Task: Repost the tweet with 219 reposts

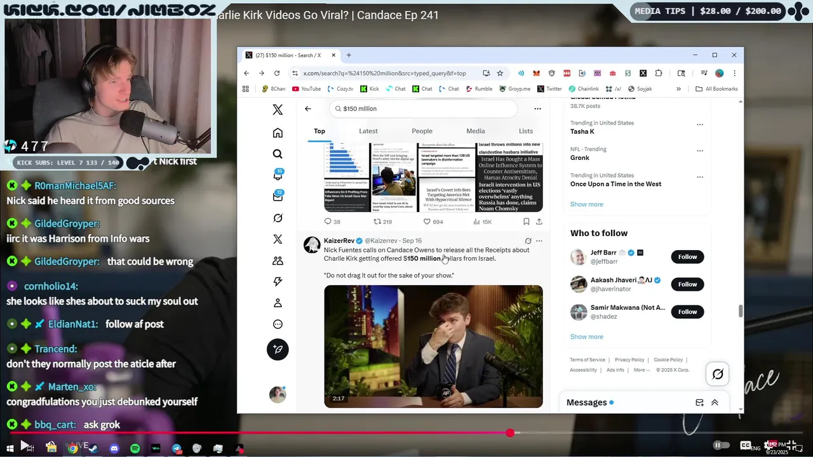Action: pos(382,222)
